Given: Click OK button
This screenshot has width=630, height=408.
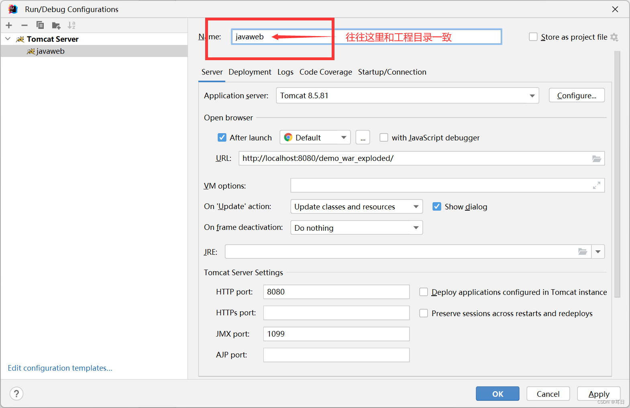Looking at the screenshot, I should 497,394.
